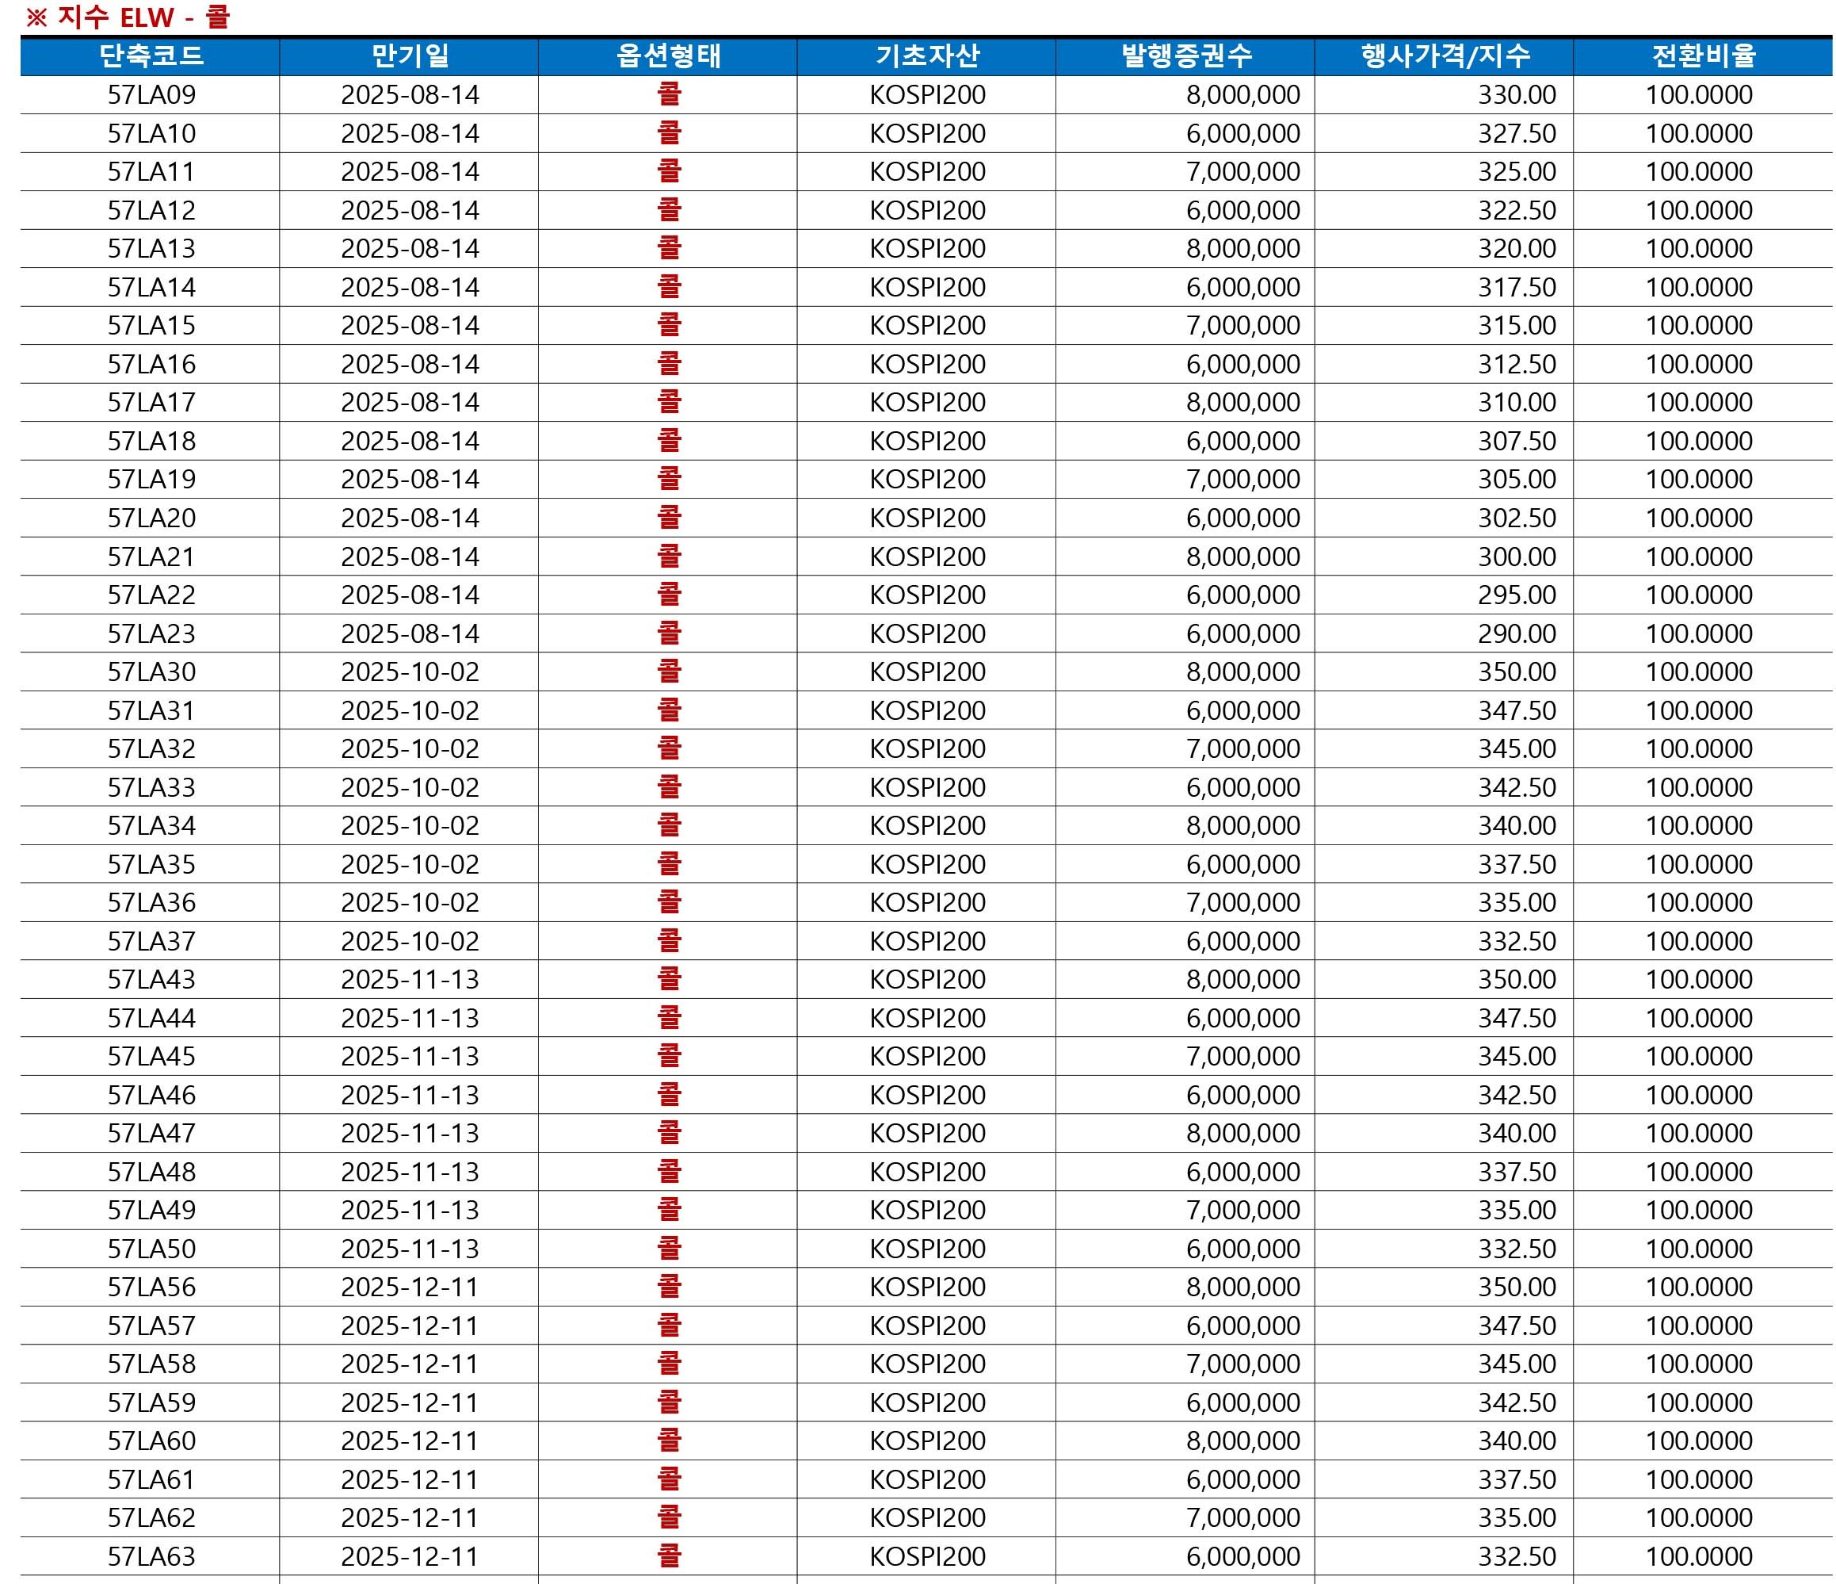This screenshot has height=1584, width=1836.
Task: Click 8,000,000 issued amount in row 57LA17
Action: click(1243, 403)
